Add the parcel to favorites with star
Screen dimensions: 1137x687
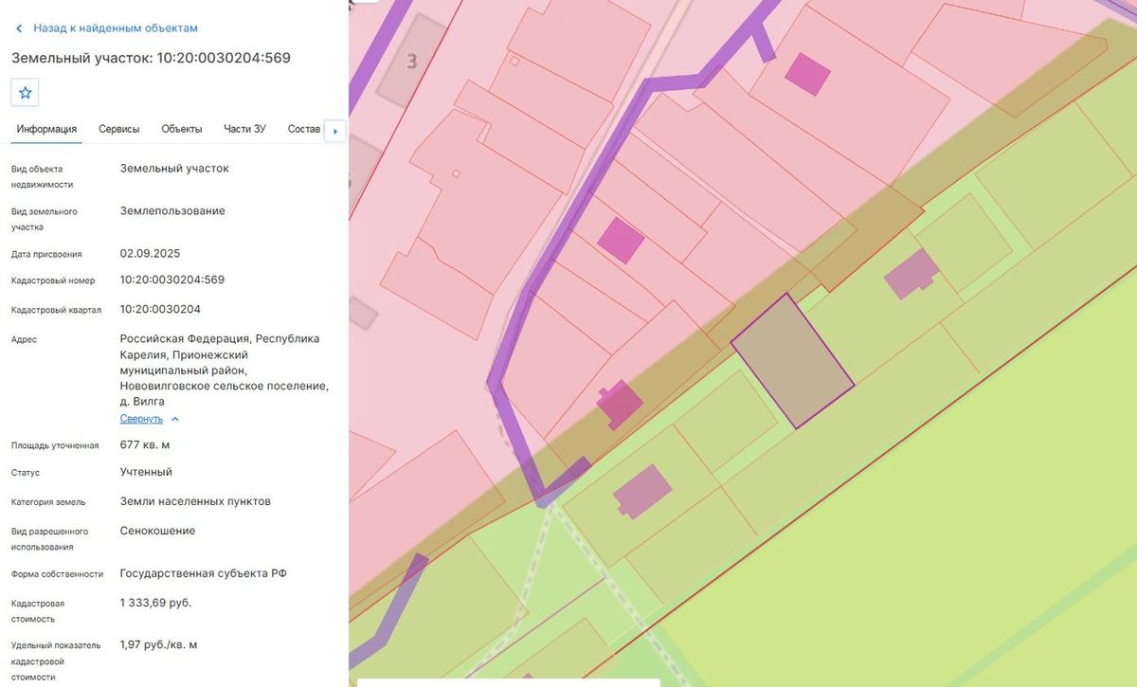click(25, 93)
